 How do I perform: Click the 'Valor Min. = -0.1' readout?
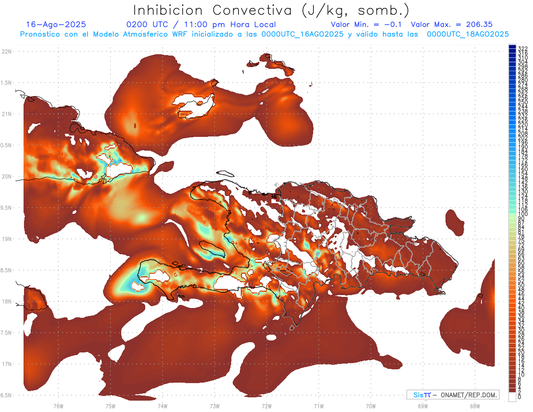click(366, 25)
